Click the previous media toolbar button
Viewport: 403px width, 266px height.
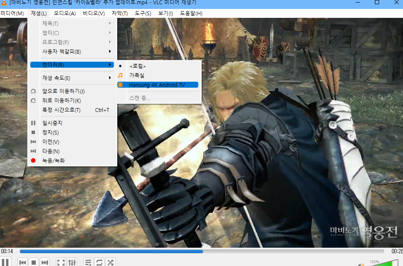(23, 263)
